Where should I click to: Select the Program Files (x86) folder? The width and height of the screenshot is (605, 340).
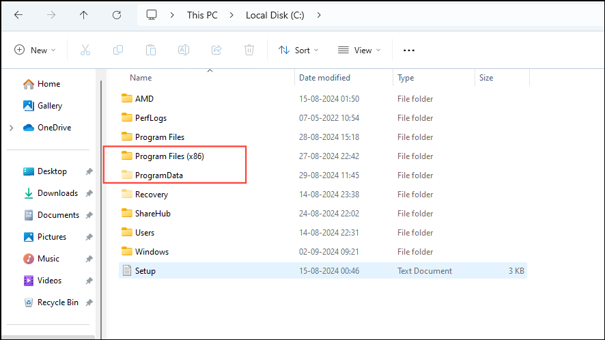(x=169, y=156)
